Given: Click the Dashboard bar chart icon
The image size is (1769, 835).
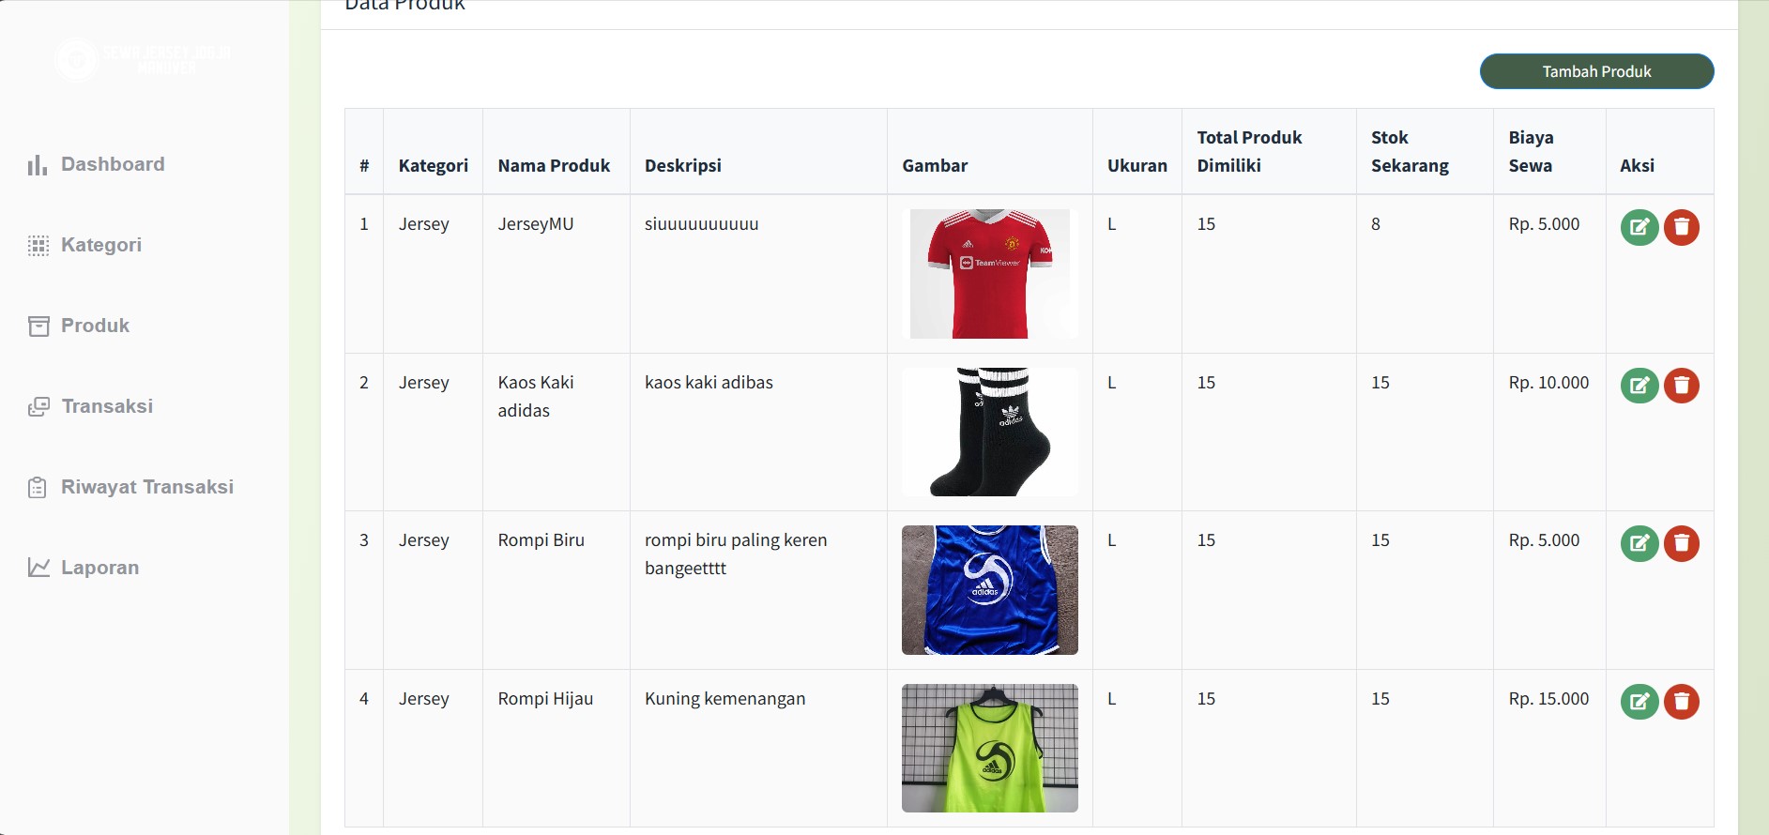Looking at the screenshot, I should [38, 165].
